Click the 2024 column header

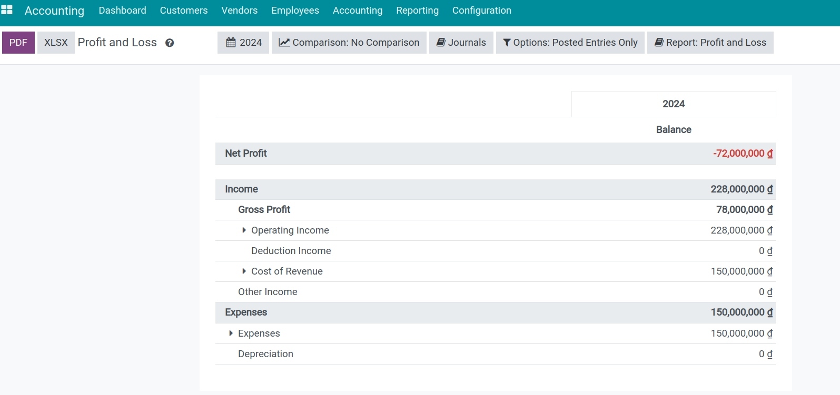point(674,104)
